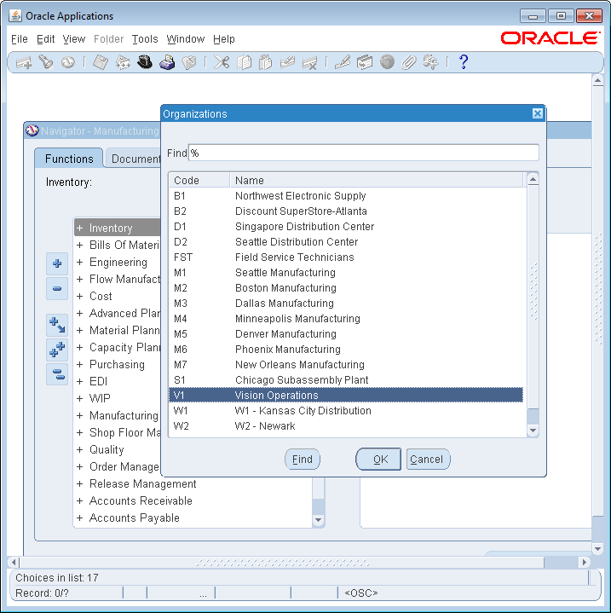This screenshot has height=613, width=611.
Task: Click the Paste clipboard toolbar icon
Action: 266,62
